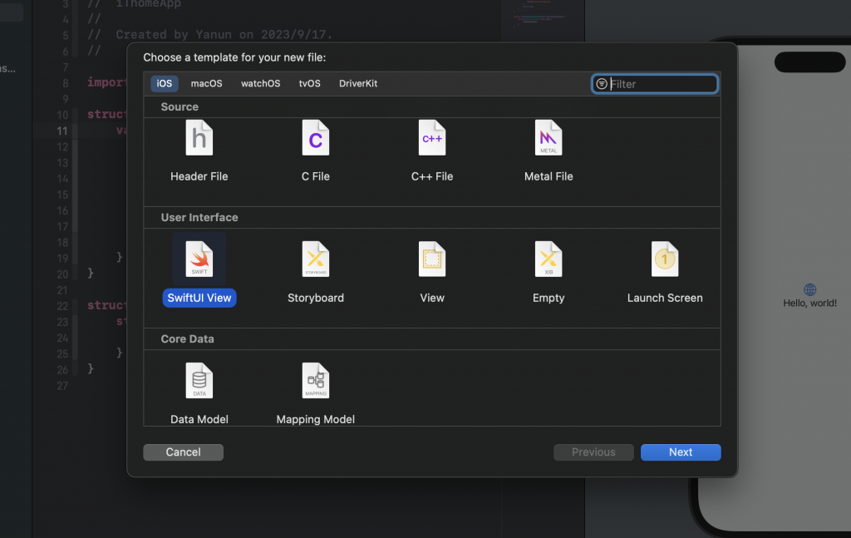Screen dimensions: 851x538
Task: Switch to the iOS platform tab
Action: [x=165, y=84]
